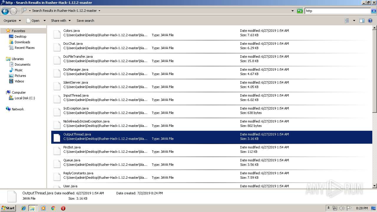Click the Forward navigation arrow
Viewport: 377px width, 212px height.
point(13,11)
